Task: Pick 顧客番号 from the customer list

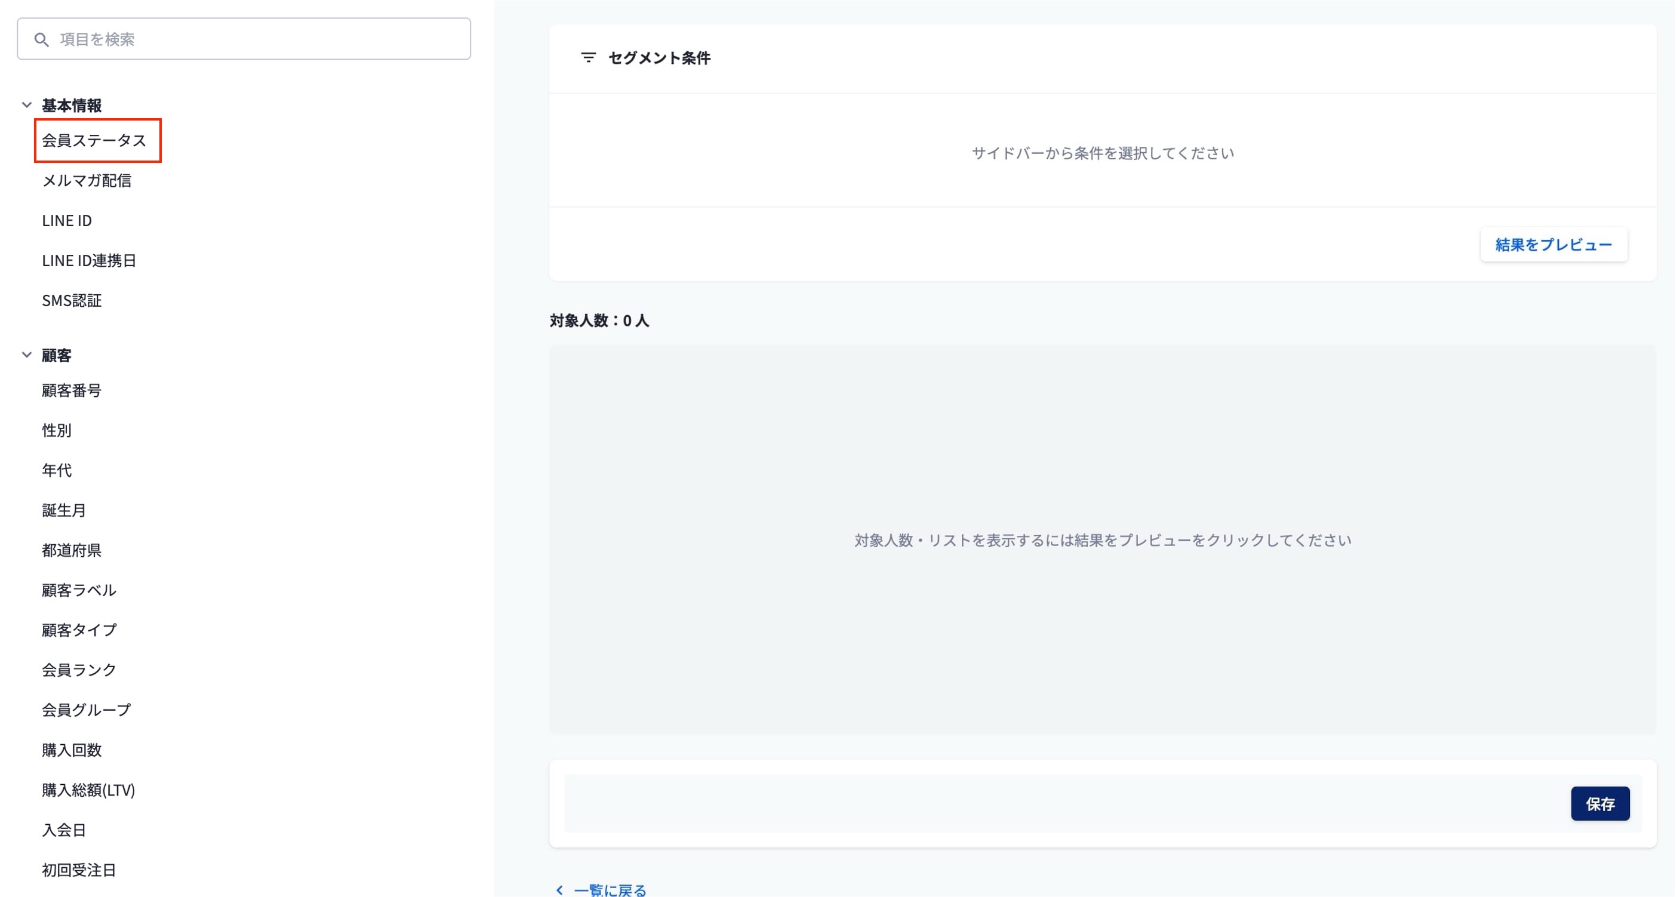Action: (x=72, y=390)
